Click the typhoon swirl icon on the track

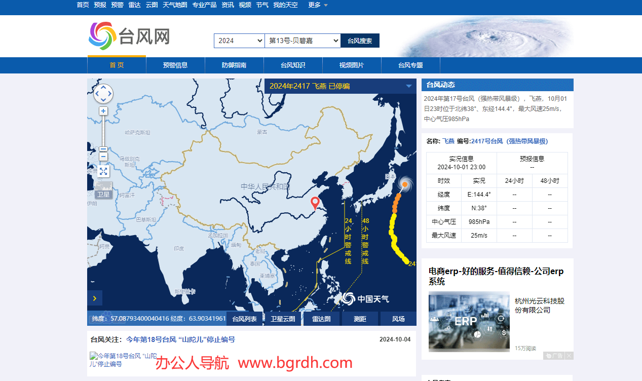405,184
